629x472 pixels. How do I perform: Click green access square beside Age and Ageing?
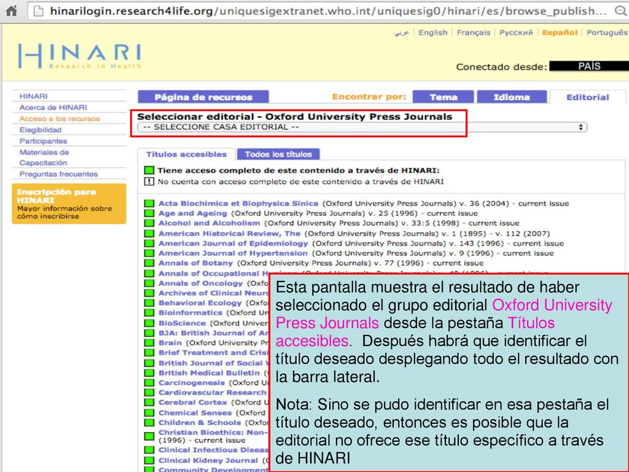tap(149, 213)
